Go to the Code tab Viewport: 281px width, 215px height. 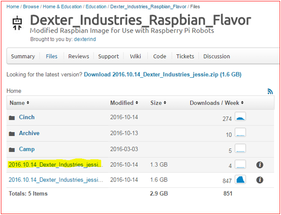pos(159,56)
